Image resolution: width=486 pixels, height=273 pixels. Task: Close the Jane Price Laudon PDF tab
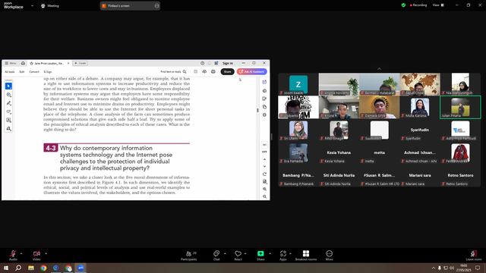pos(68,63)
